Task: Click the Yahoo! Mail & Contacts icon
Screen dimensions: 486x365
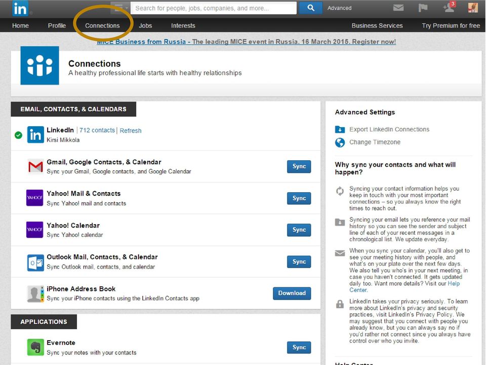Action: point(35,198)
